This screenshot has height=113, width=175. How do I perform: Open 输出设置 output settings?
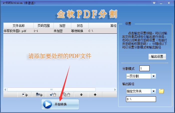(157, 56)
